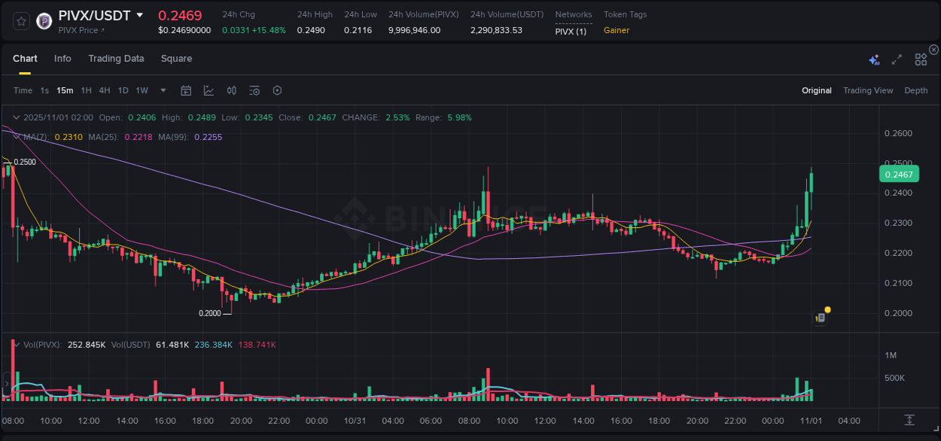
Task: Open the chart layout grid icon
Action: (x=921, y=59)
